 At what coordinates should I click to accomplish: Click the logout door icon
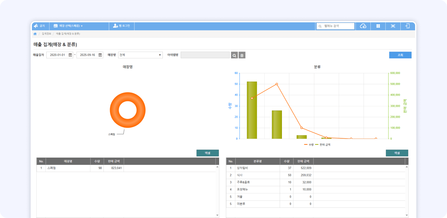407,26
